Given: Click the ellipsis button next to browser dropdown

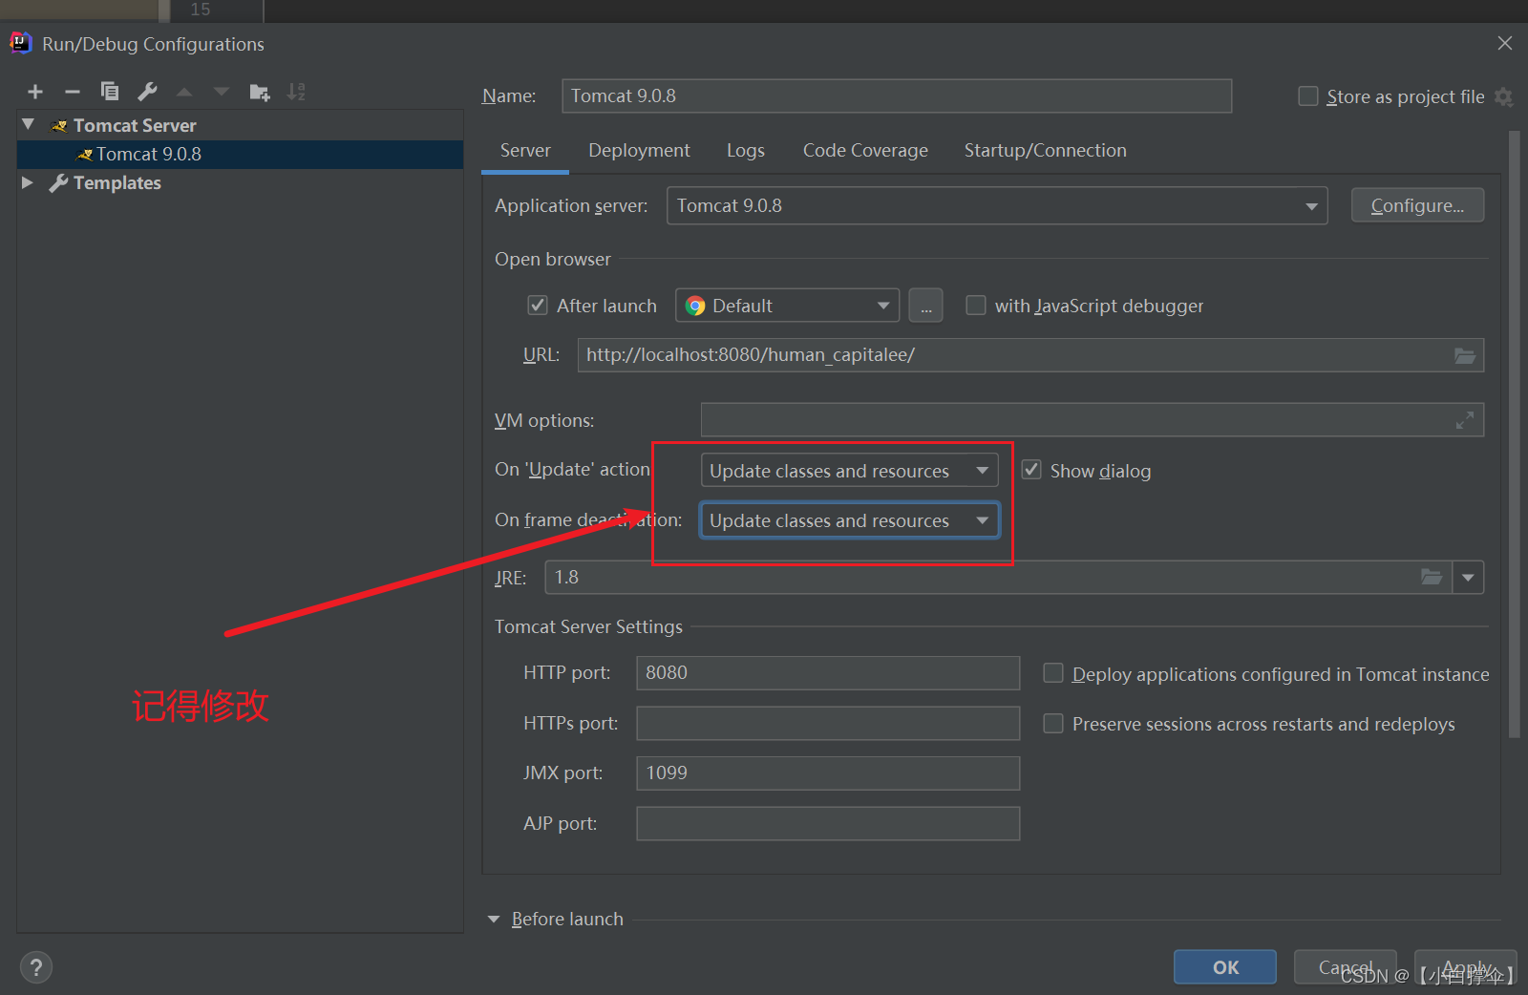Looking at the screenshot, I should coord(925,306).
